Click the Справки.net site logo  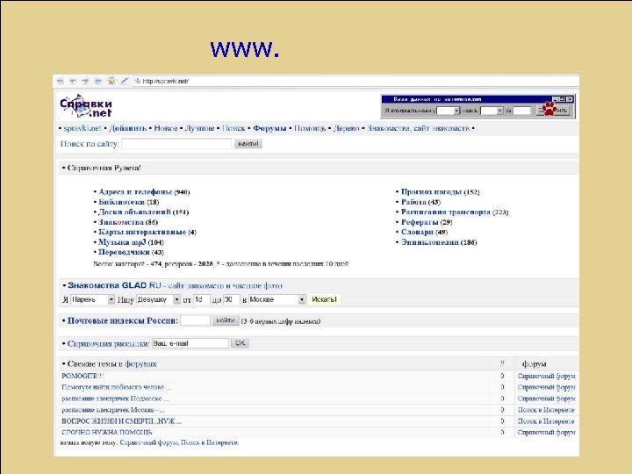pyautogui.click(x=86, y=105)
